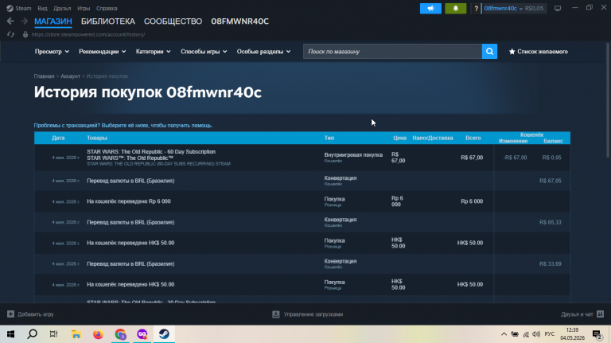Screen dimensions: 611x343
Task: Switch to the БИБЛИОТЕКА tab
Action: [108, 21]
